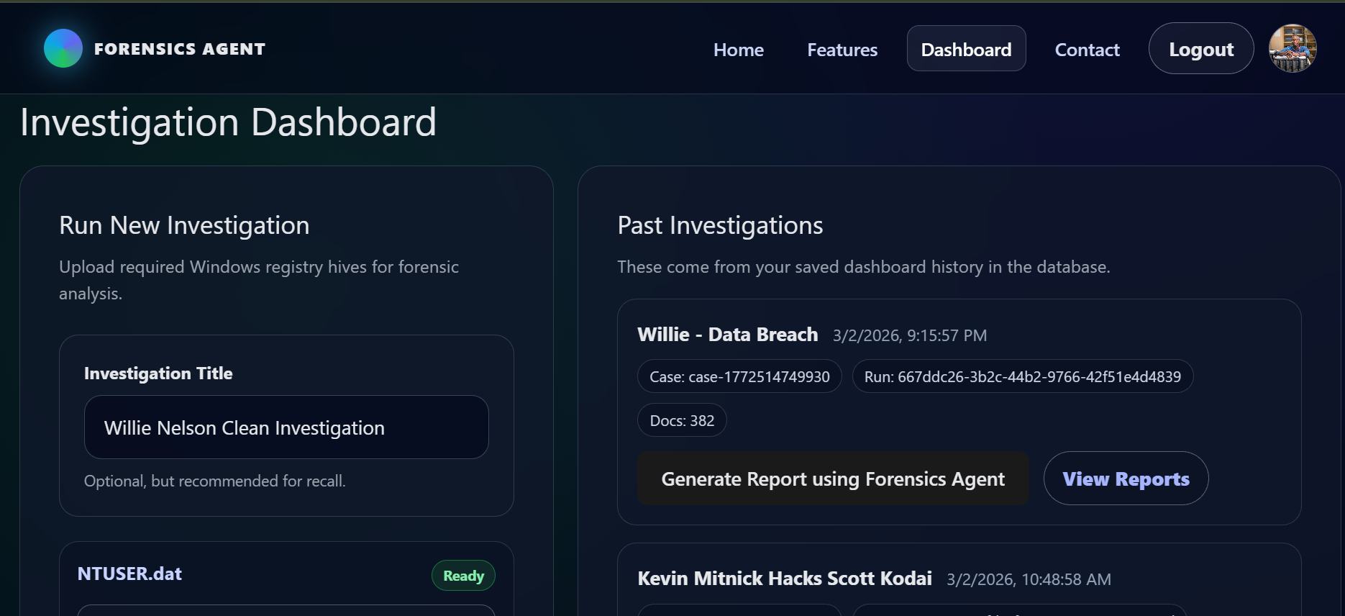Open the user profile avatar
The image size is (1345, 616).
[x=1292, y=48]
